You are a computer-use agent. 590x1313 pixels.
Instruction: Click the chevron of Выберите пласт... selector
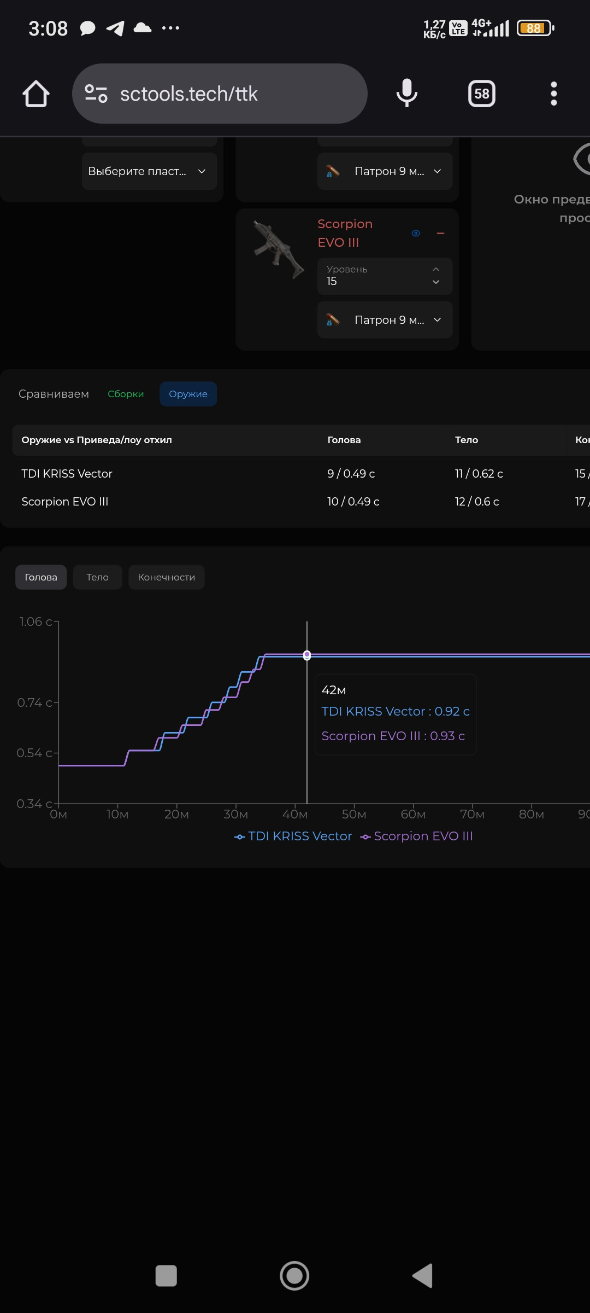tap(202, 171)
